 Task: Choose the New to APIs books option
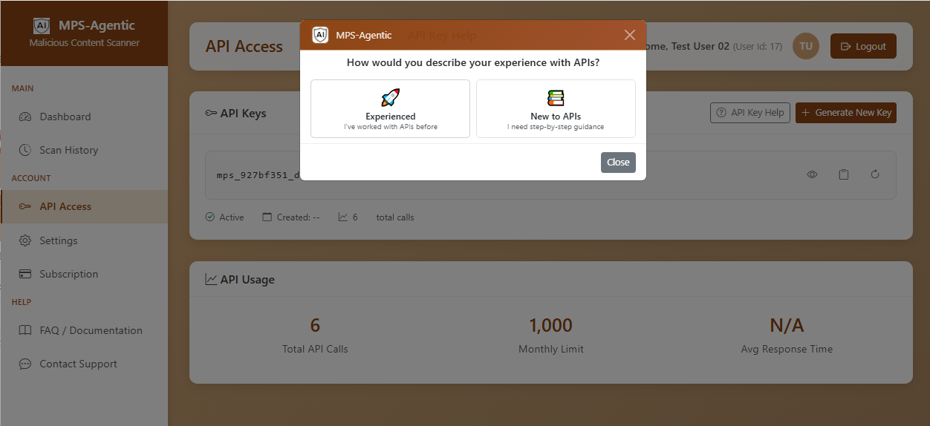[556, 108]
